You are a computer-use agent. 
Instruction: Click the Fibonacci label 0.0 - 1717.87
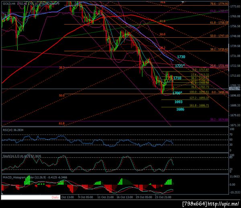[x=201, y=70]
